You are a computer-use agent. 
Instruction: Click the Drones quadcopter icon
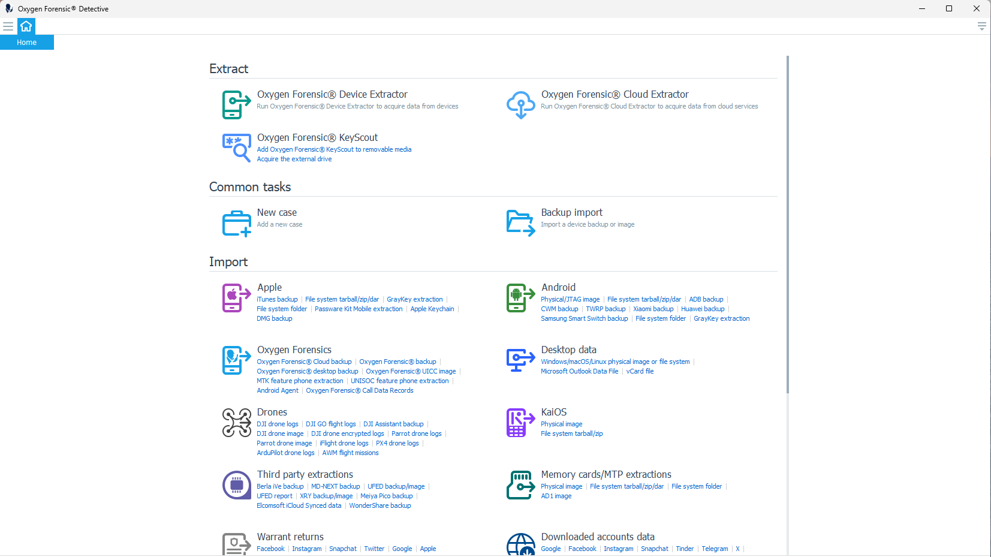pyautogui.click(x=236, y=423)
